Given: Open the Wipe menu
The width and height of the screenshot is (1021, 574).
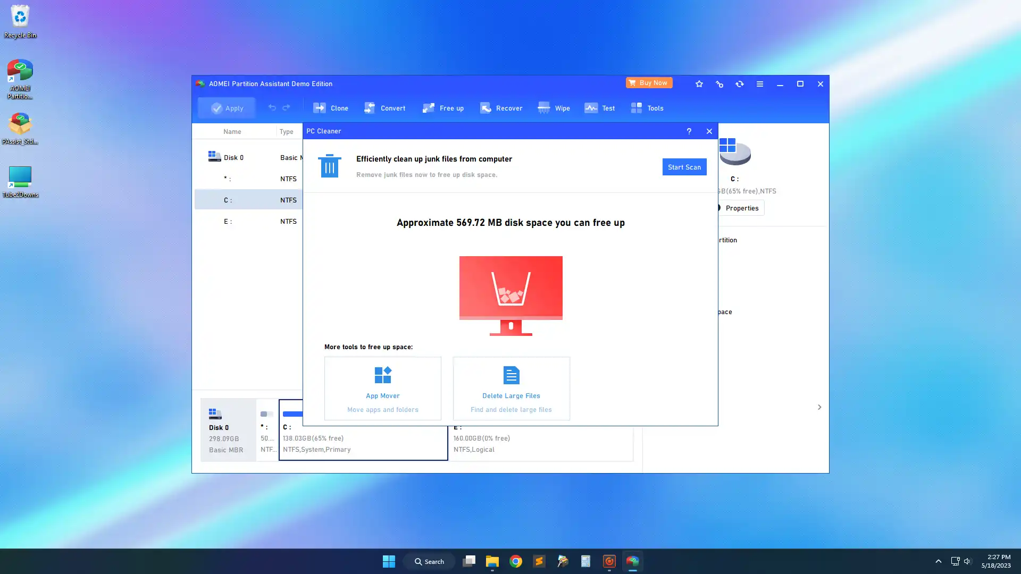Looking at the screenshot, I should click(x=554, y=108).
